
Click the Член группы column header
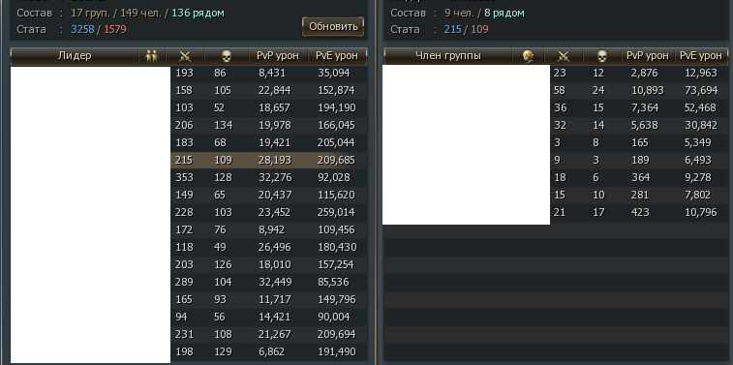[x=448, y=56]
